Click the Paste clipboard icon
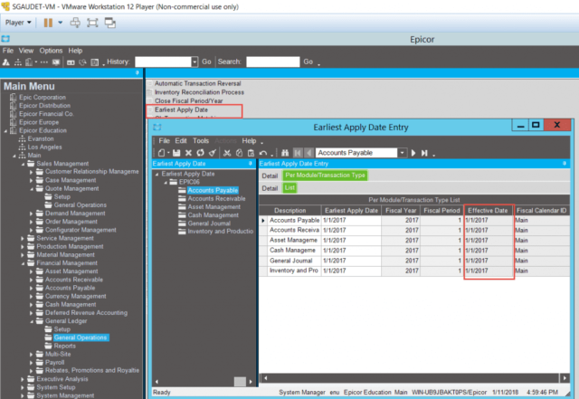 pyautogui.click(x=251, y=153)
